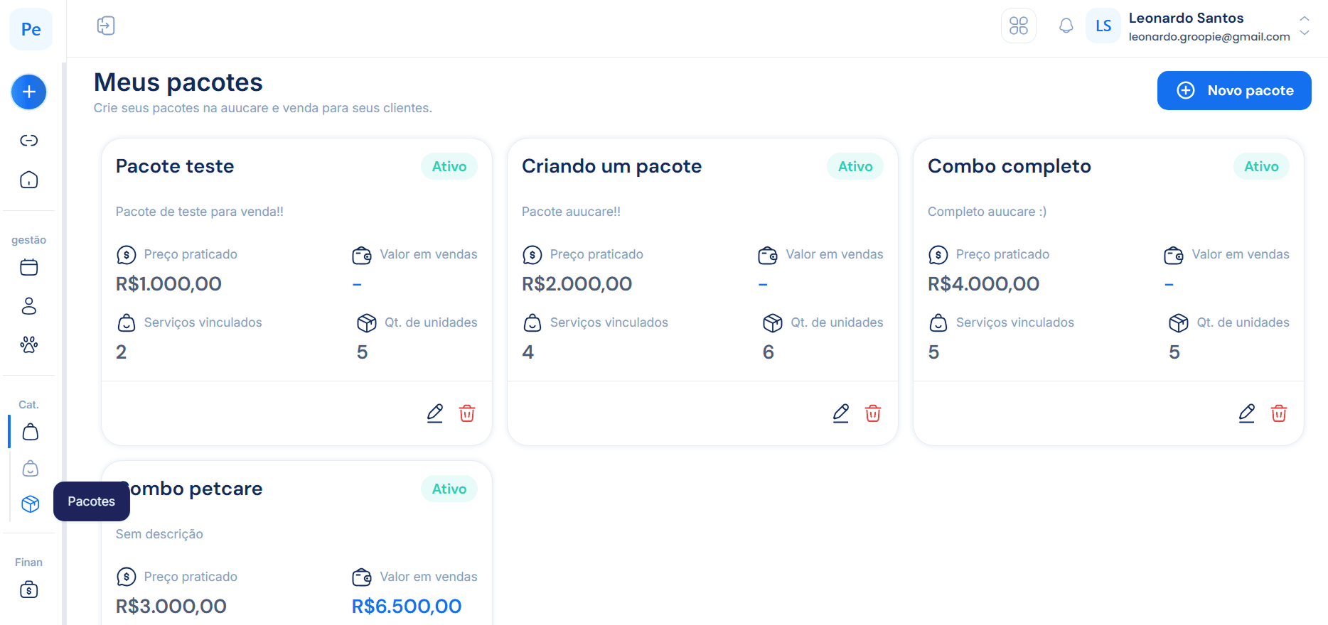Click the blue plus quick-add button
The height and width of the screenshot is (625, 1328).
point(29,92)
